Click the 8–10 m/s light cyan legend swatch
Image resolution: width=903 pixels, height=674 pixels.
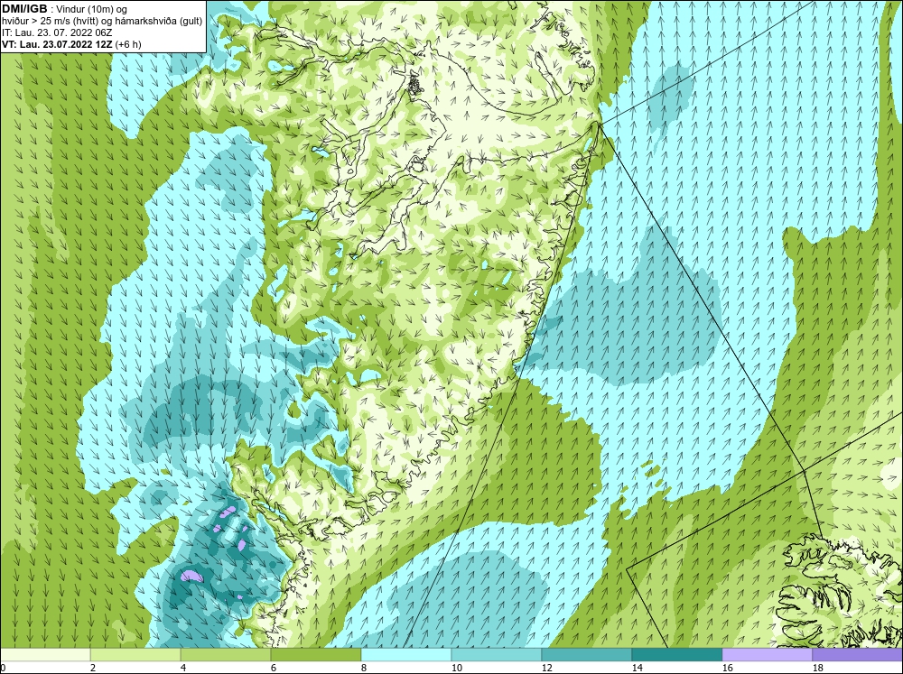406,655
